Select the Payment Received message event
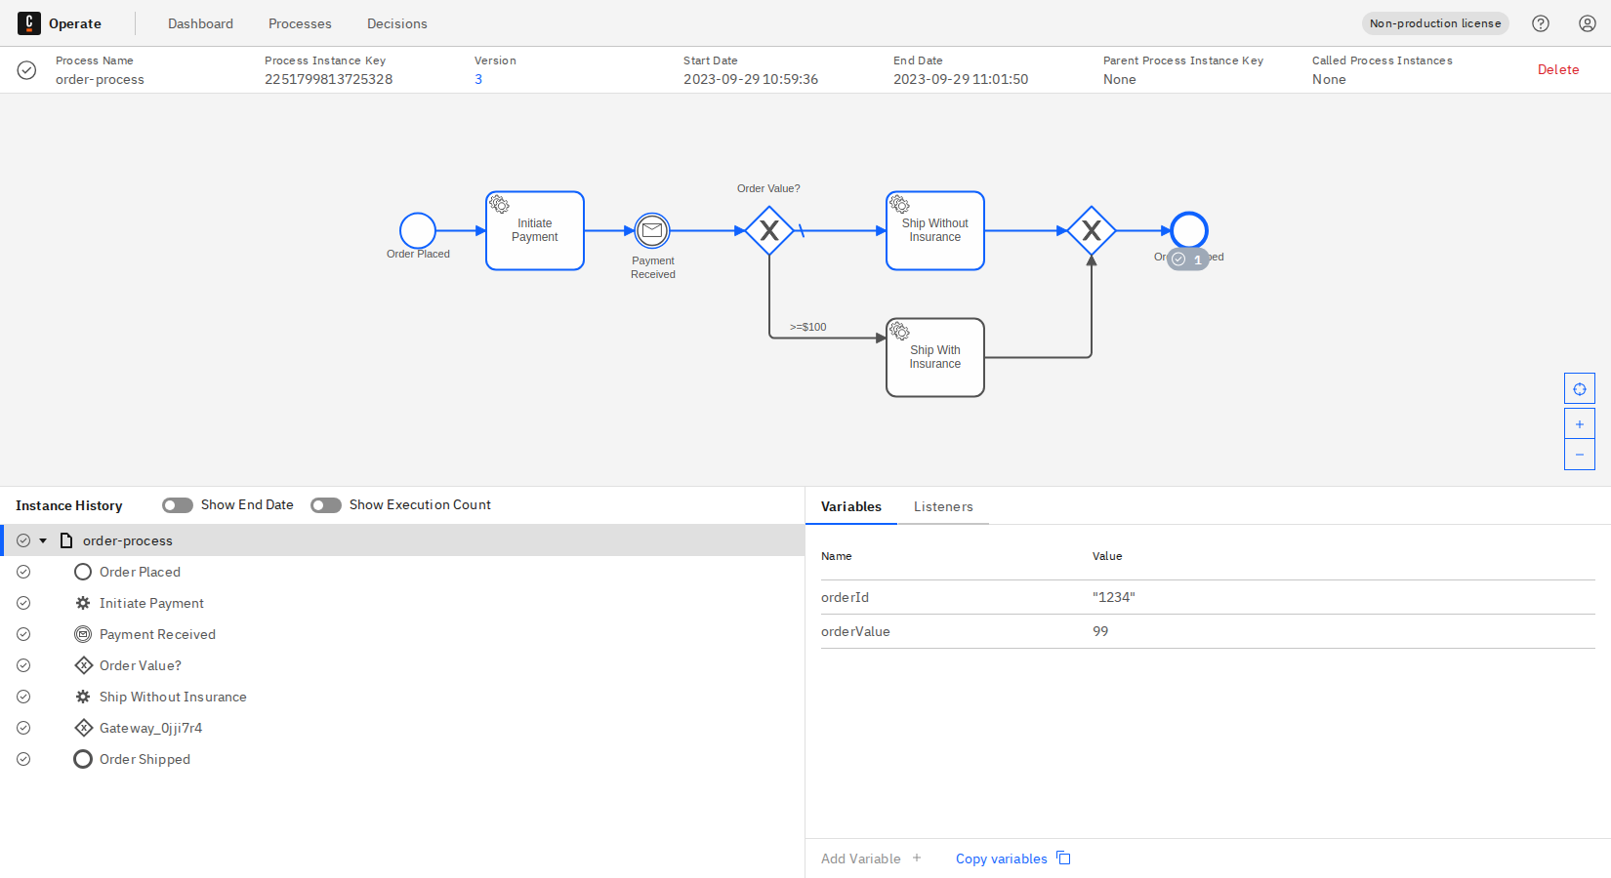Viewport: 1611px width, 878px height. click(x=652, y=232)
